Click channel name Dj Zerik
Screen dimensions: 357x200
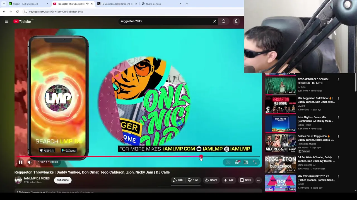point(301,106)
